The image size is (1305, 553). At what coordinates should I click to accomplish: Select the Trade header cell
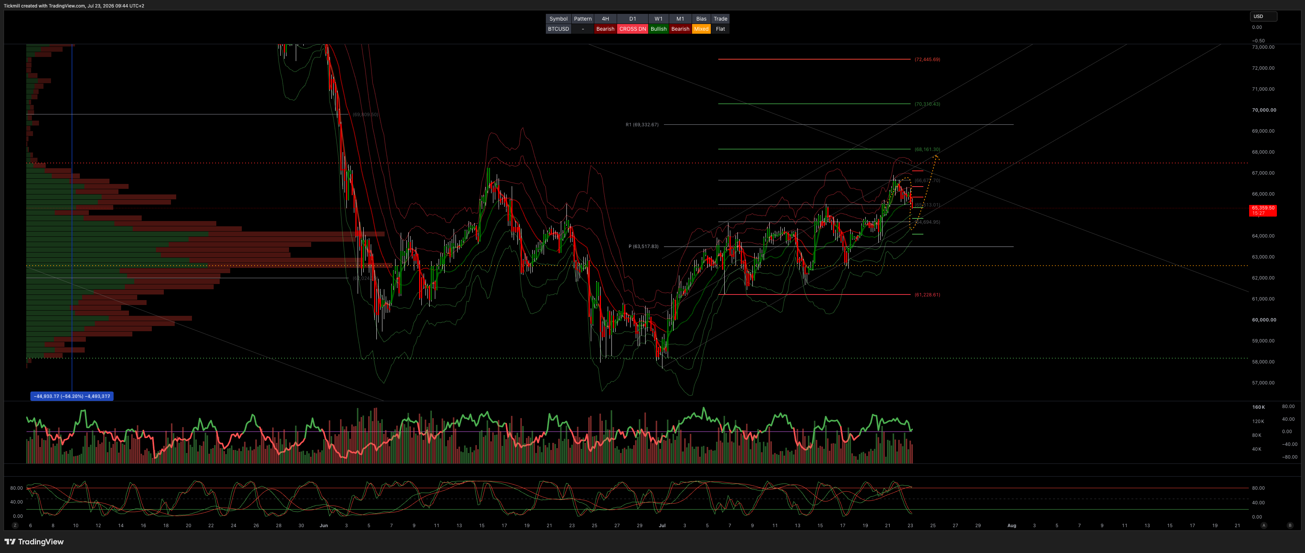(x=721, y=19)
